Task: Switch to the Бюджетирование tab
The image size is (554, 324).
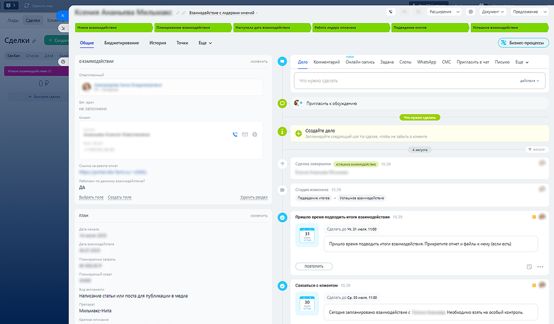Action: 121,43
